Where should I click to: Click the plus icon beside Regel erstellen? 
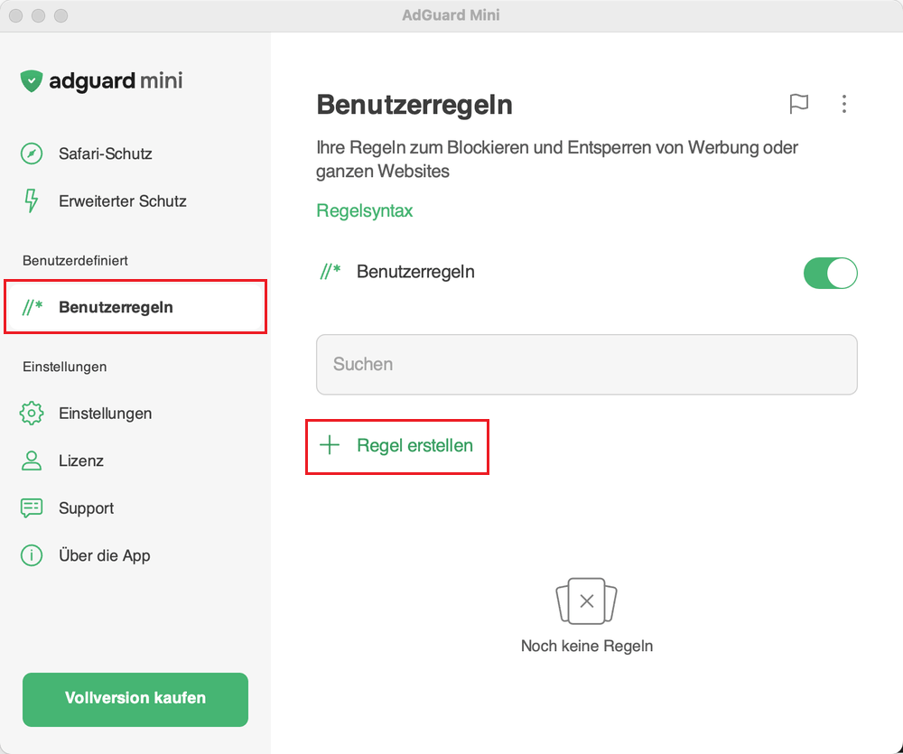tap(330, 444)
